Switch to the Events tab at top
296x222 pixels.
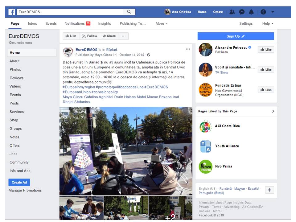click(x=51, y=24)
